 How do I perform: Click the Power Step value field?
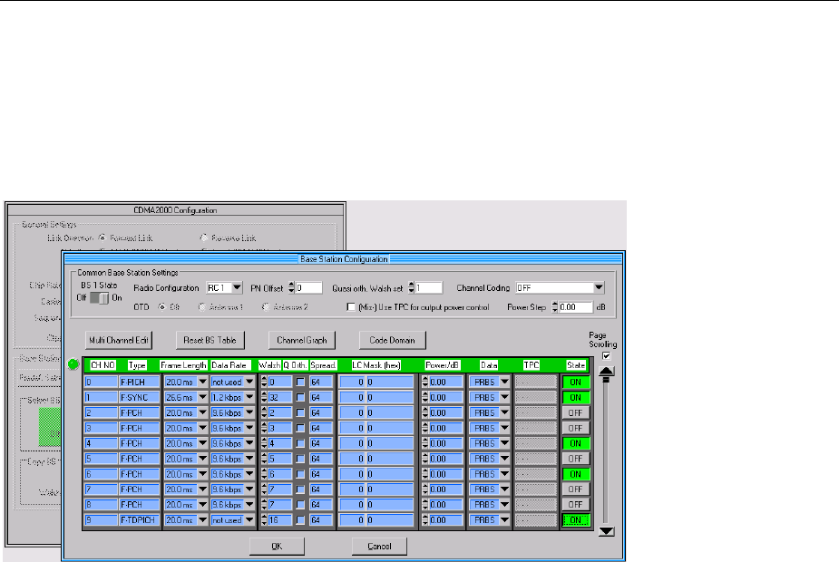[x=576, y=307]
